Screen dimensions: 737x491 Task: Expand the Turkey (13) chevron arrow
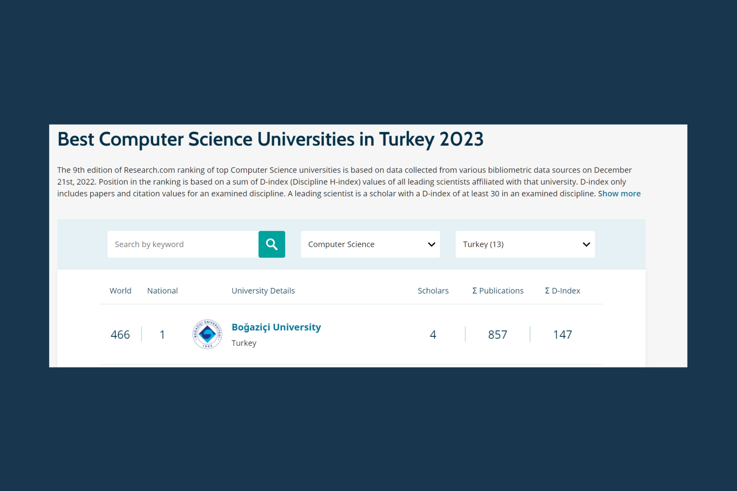point(586,244)
